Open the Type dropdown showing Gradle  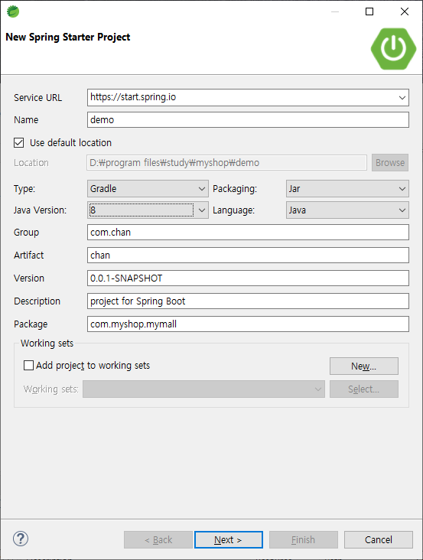tap(148, 188)
